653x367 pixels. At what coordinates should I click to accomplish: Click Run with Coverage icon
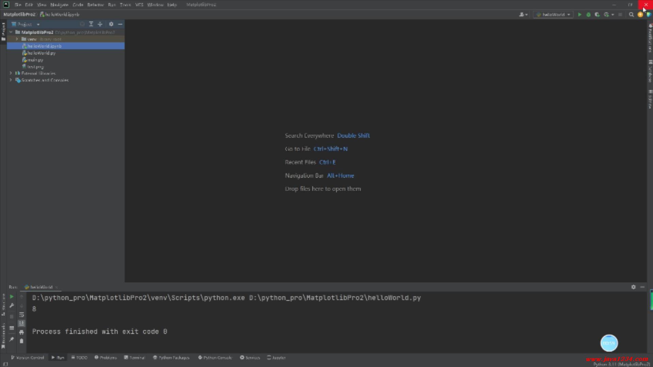[597, 15]
